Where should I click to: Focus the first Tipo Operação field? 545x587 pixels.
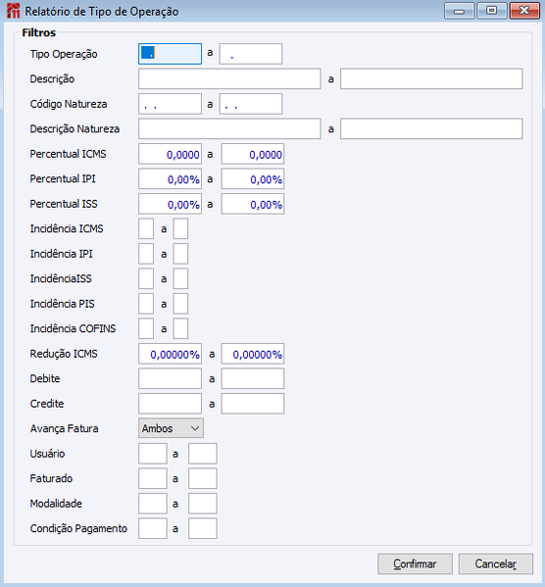coord(170,54)
